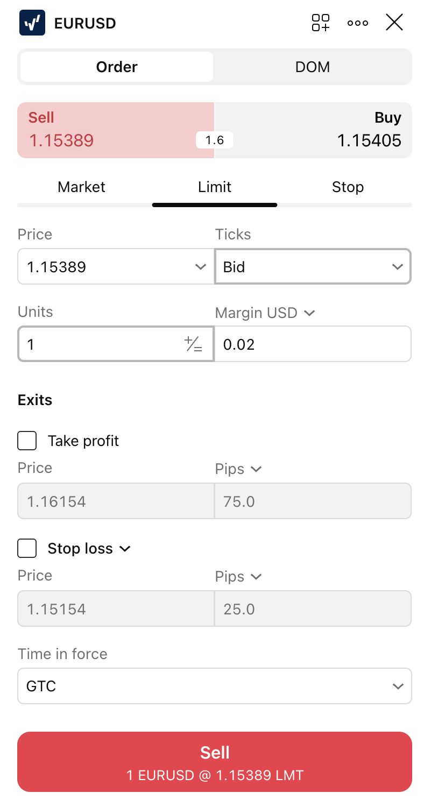Screen dimensions: 424x807
Task: Open the add-widget layout icon
Action: (321, 23)
